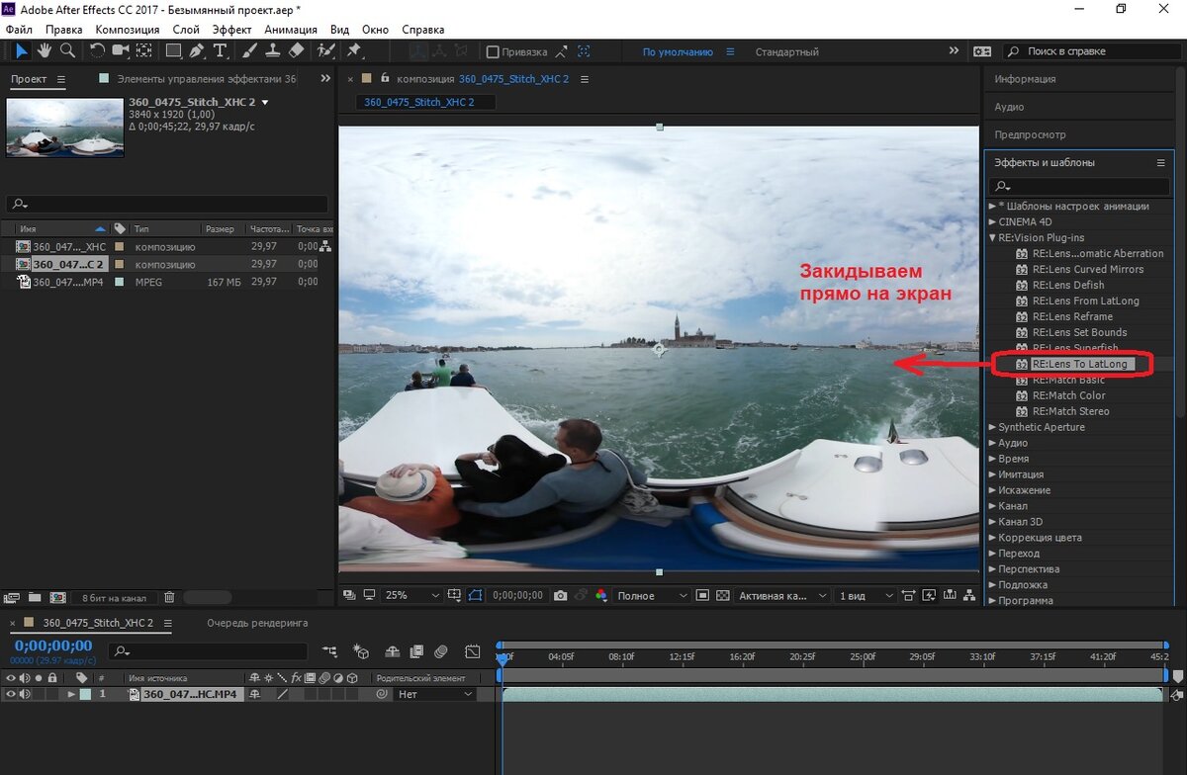Select the Brush tool
The image size is (1187, 775).
pos(250,50)
